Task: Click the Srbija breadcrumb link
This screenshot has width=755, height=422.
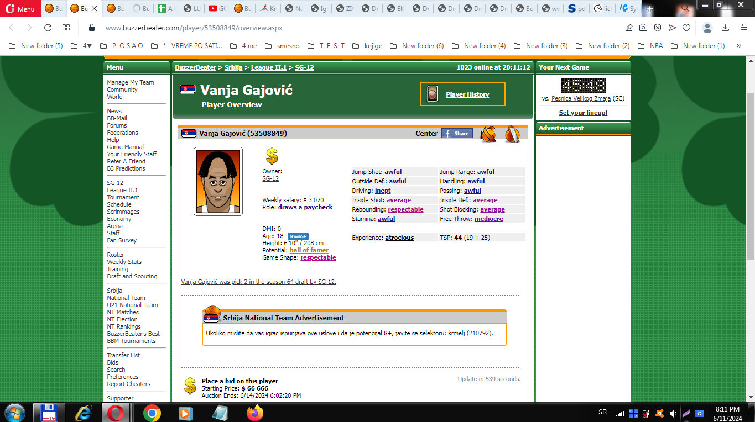Action: click(233, 67)
